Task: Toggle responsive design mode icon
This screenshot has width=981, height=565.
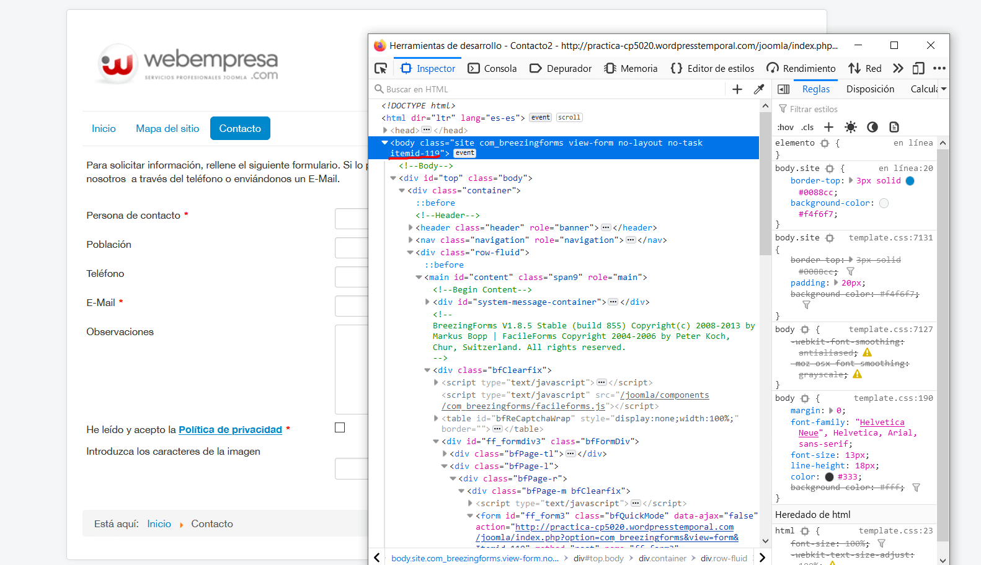Action: point(918,68)
